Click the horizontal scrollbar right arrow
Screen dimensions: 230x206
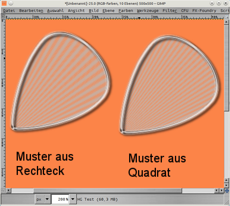click(x=222, y=190)
